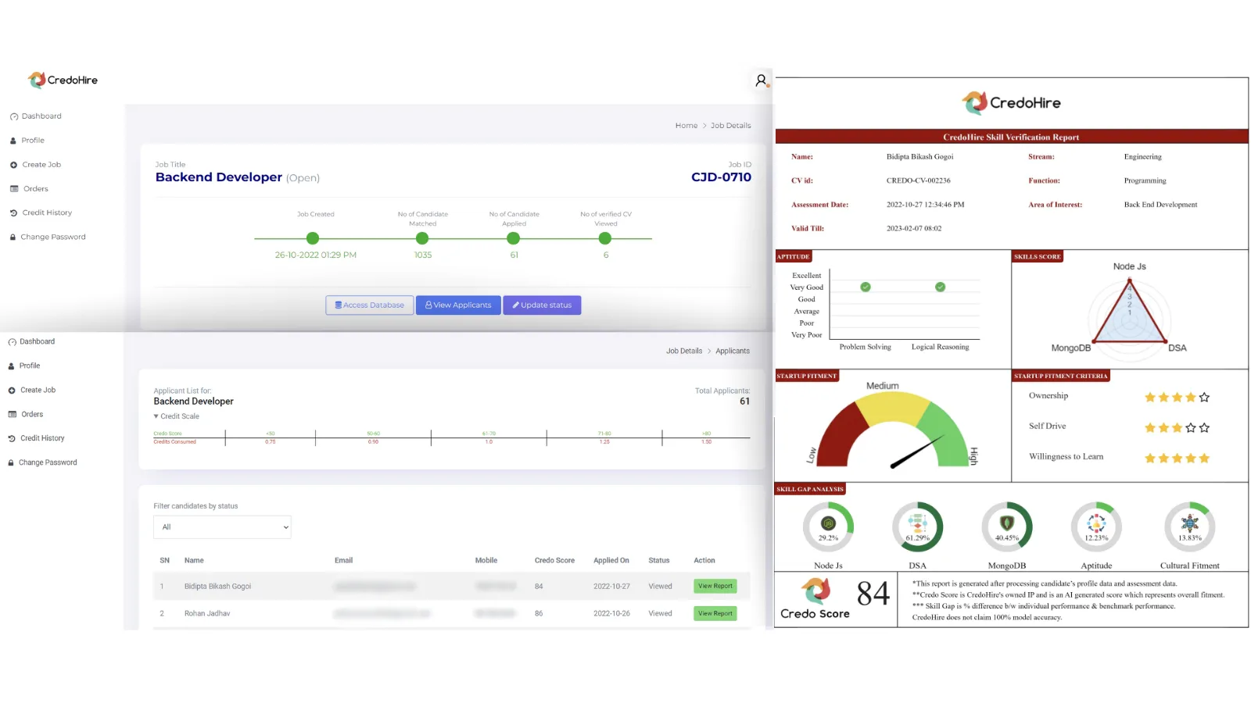This screenshot has height=703, width=1251.
Task: Open the user profile icon at top right
Action: tap(761, 80)
